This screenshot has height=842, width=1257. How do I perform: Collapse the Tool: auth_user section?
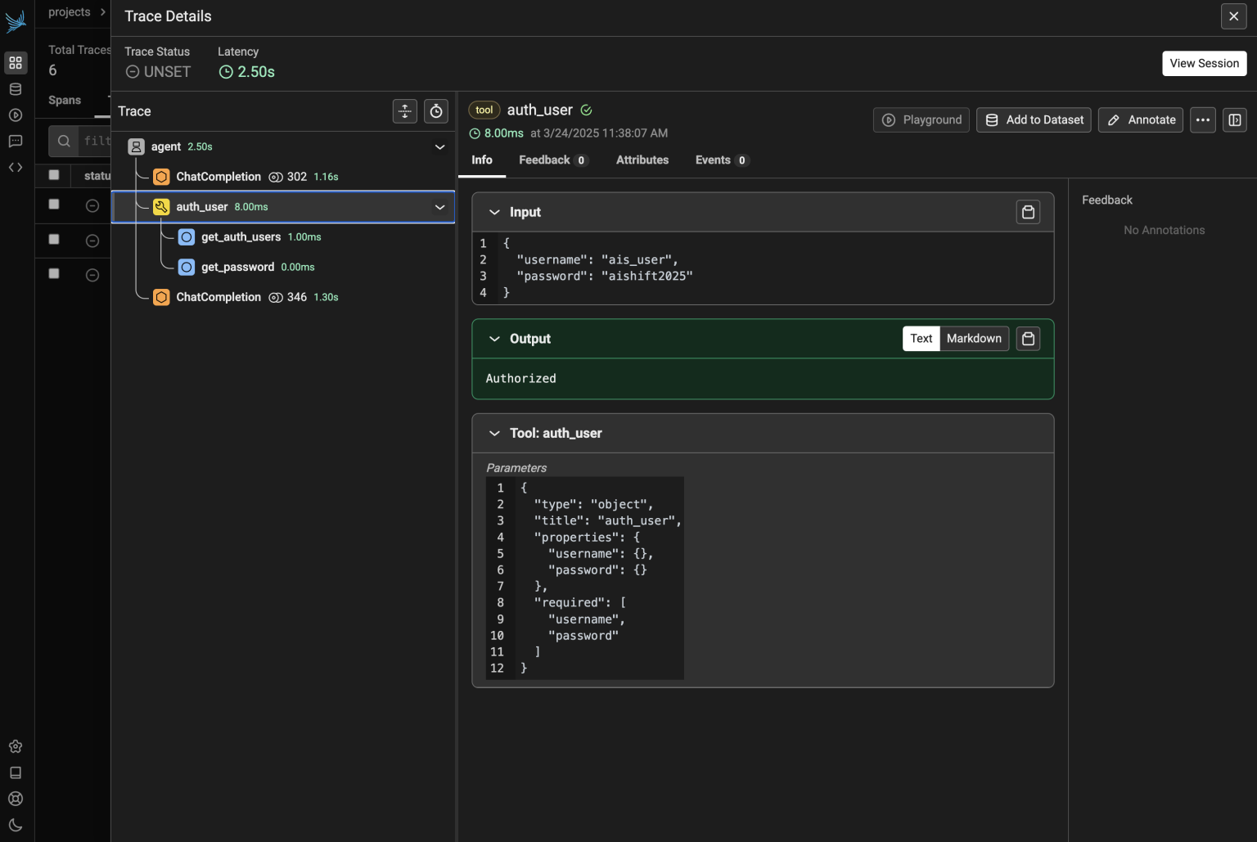pyautogui.click(x=494, y=434)
